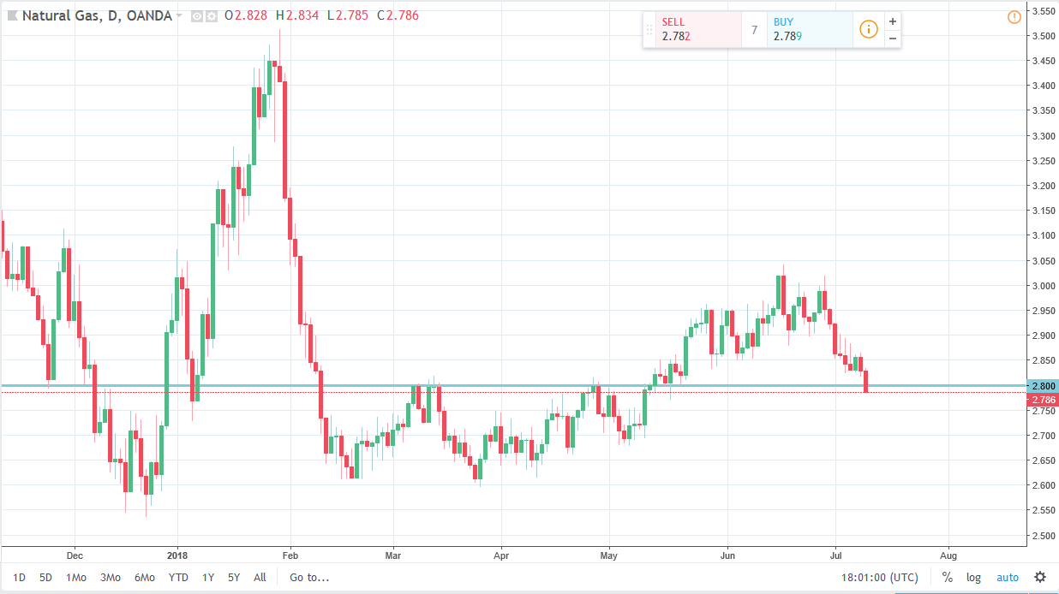This screenshot has width=1059, height=594.
Task: Click the 2018 date axis label
Action: tap(177, 555)
